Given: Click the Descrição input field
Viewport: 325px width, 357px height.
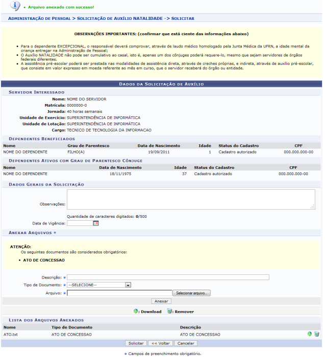Looking at the screenshot, I should click(168, 277).
